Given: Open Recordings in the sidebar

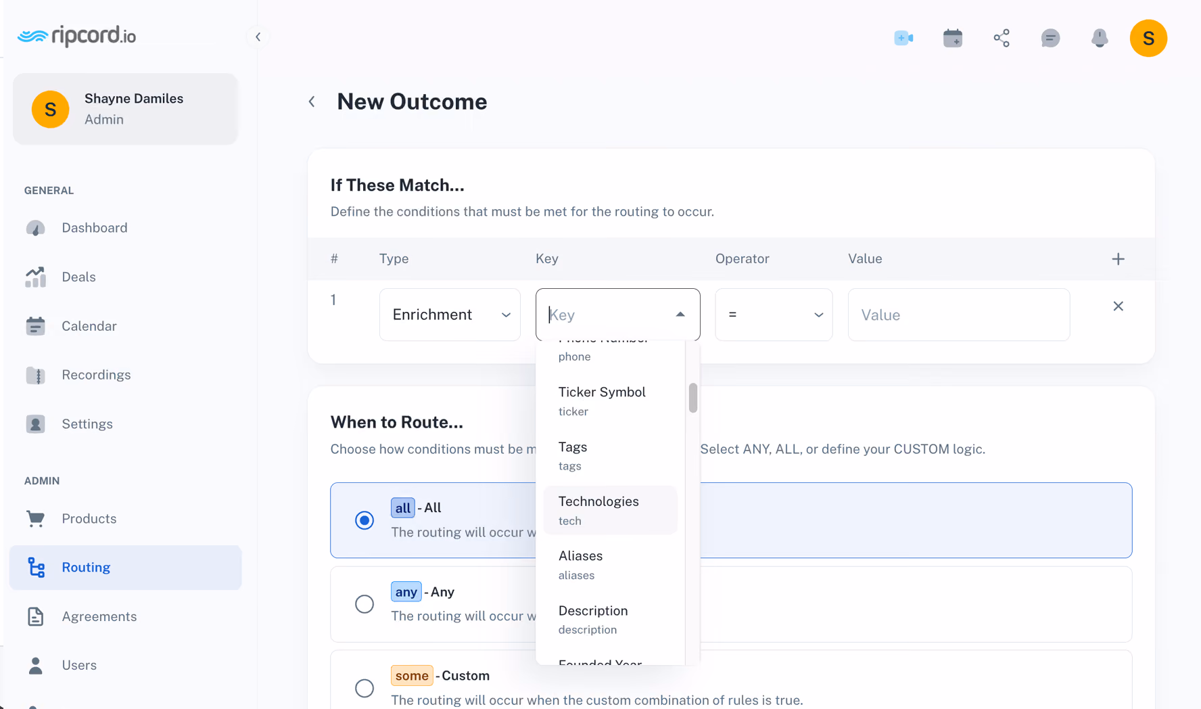Looking at the screenshot, I should pyautogui.click(x=125, y=375).
